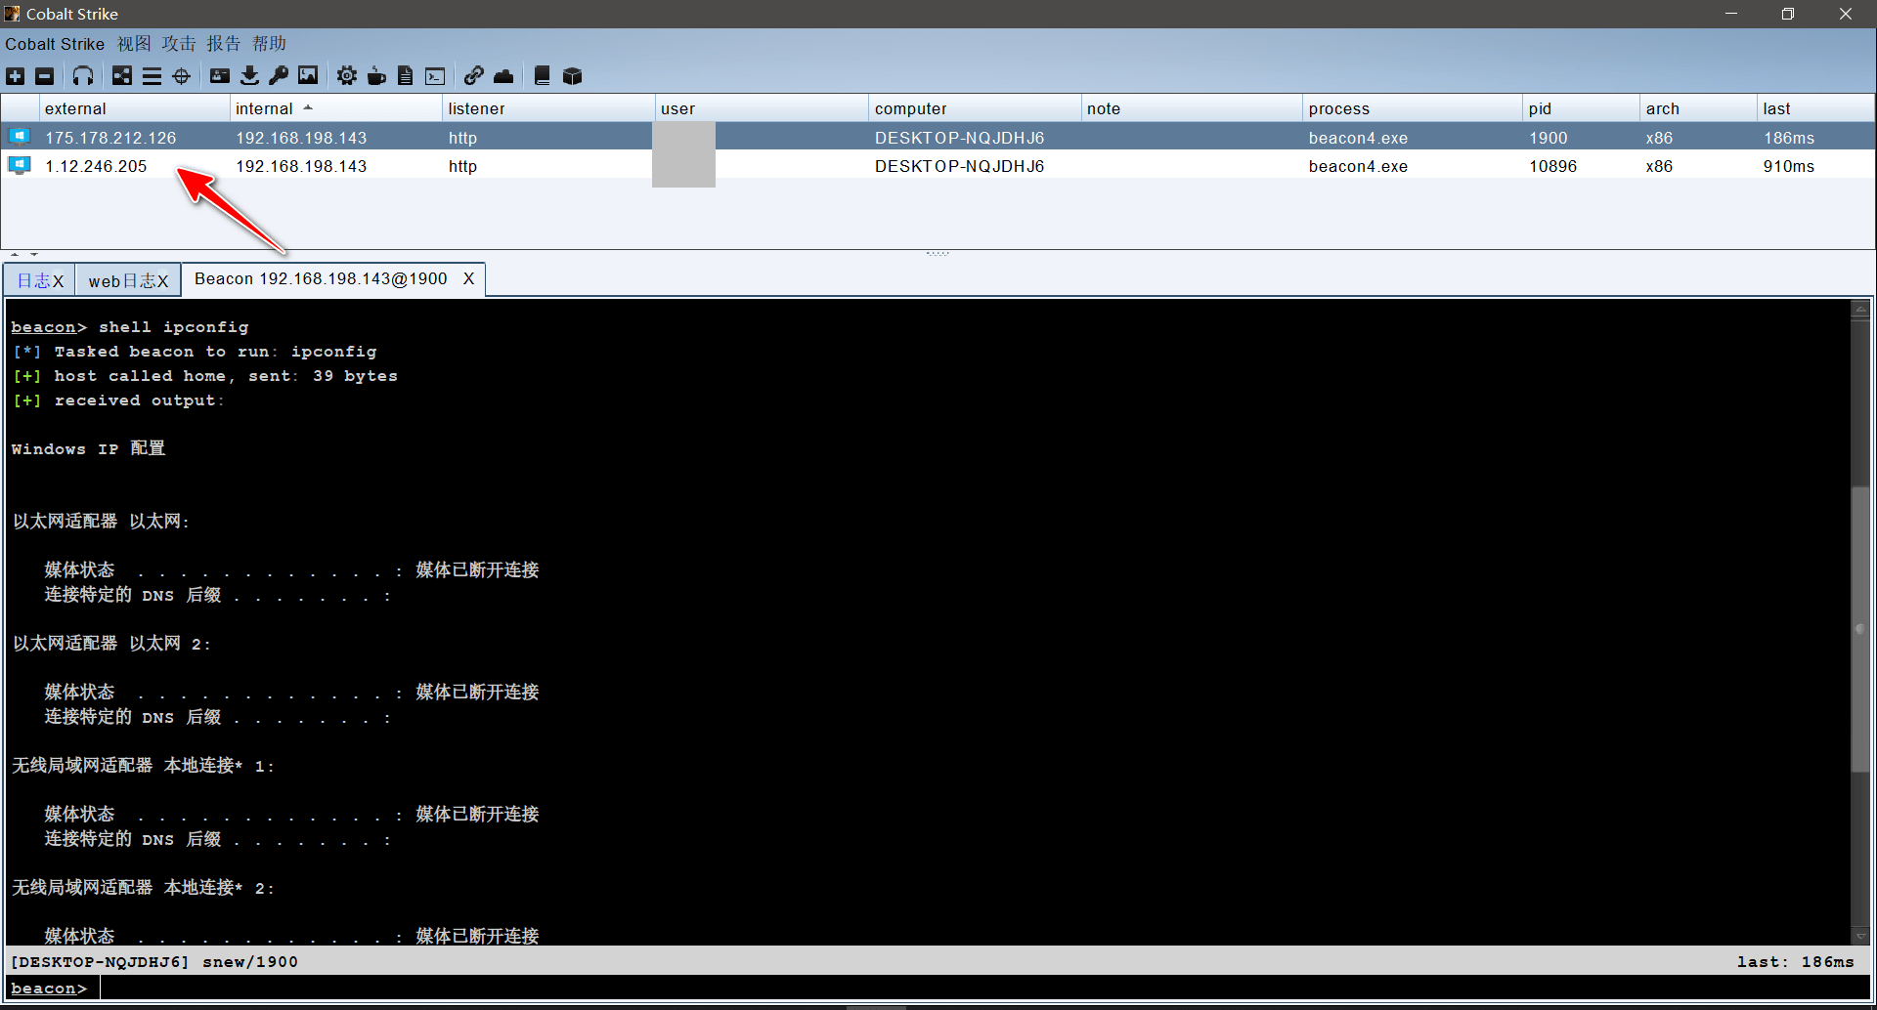Image resolution: width=1877 pixels, height=1010 pixels.
Task: Open Listeners via the headphones icon
Action: 83,76
